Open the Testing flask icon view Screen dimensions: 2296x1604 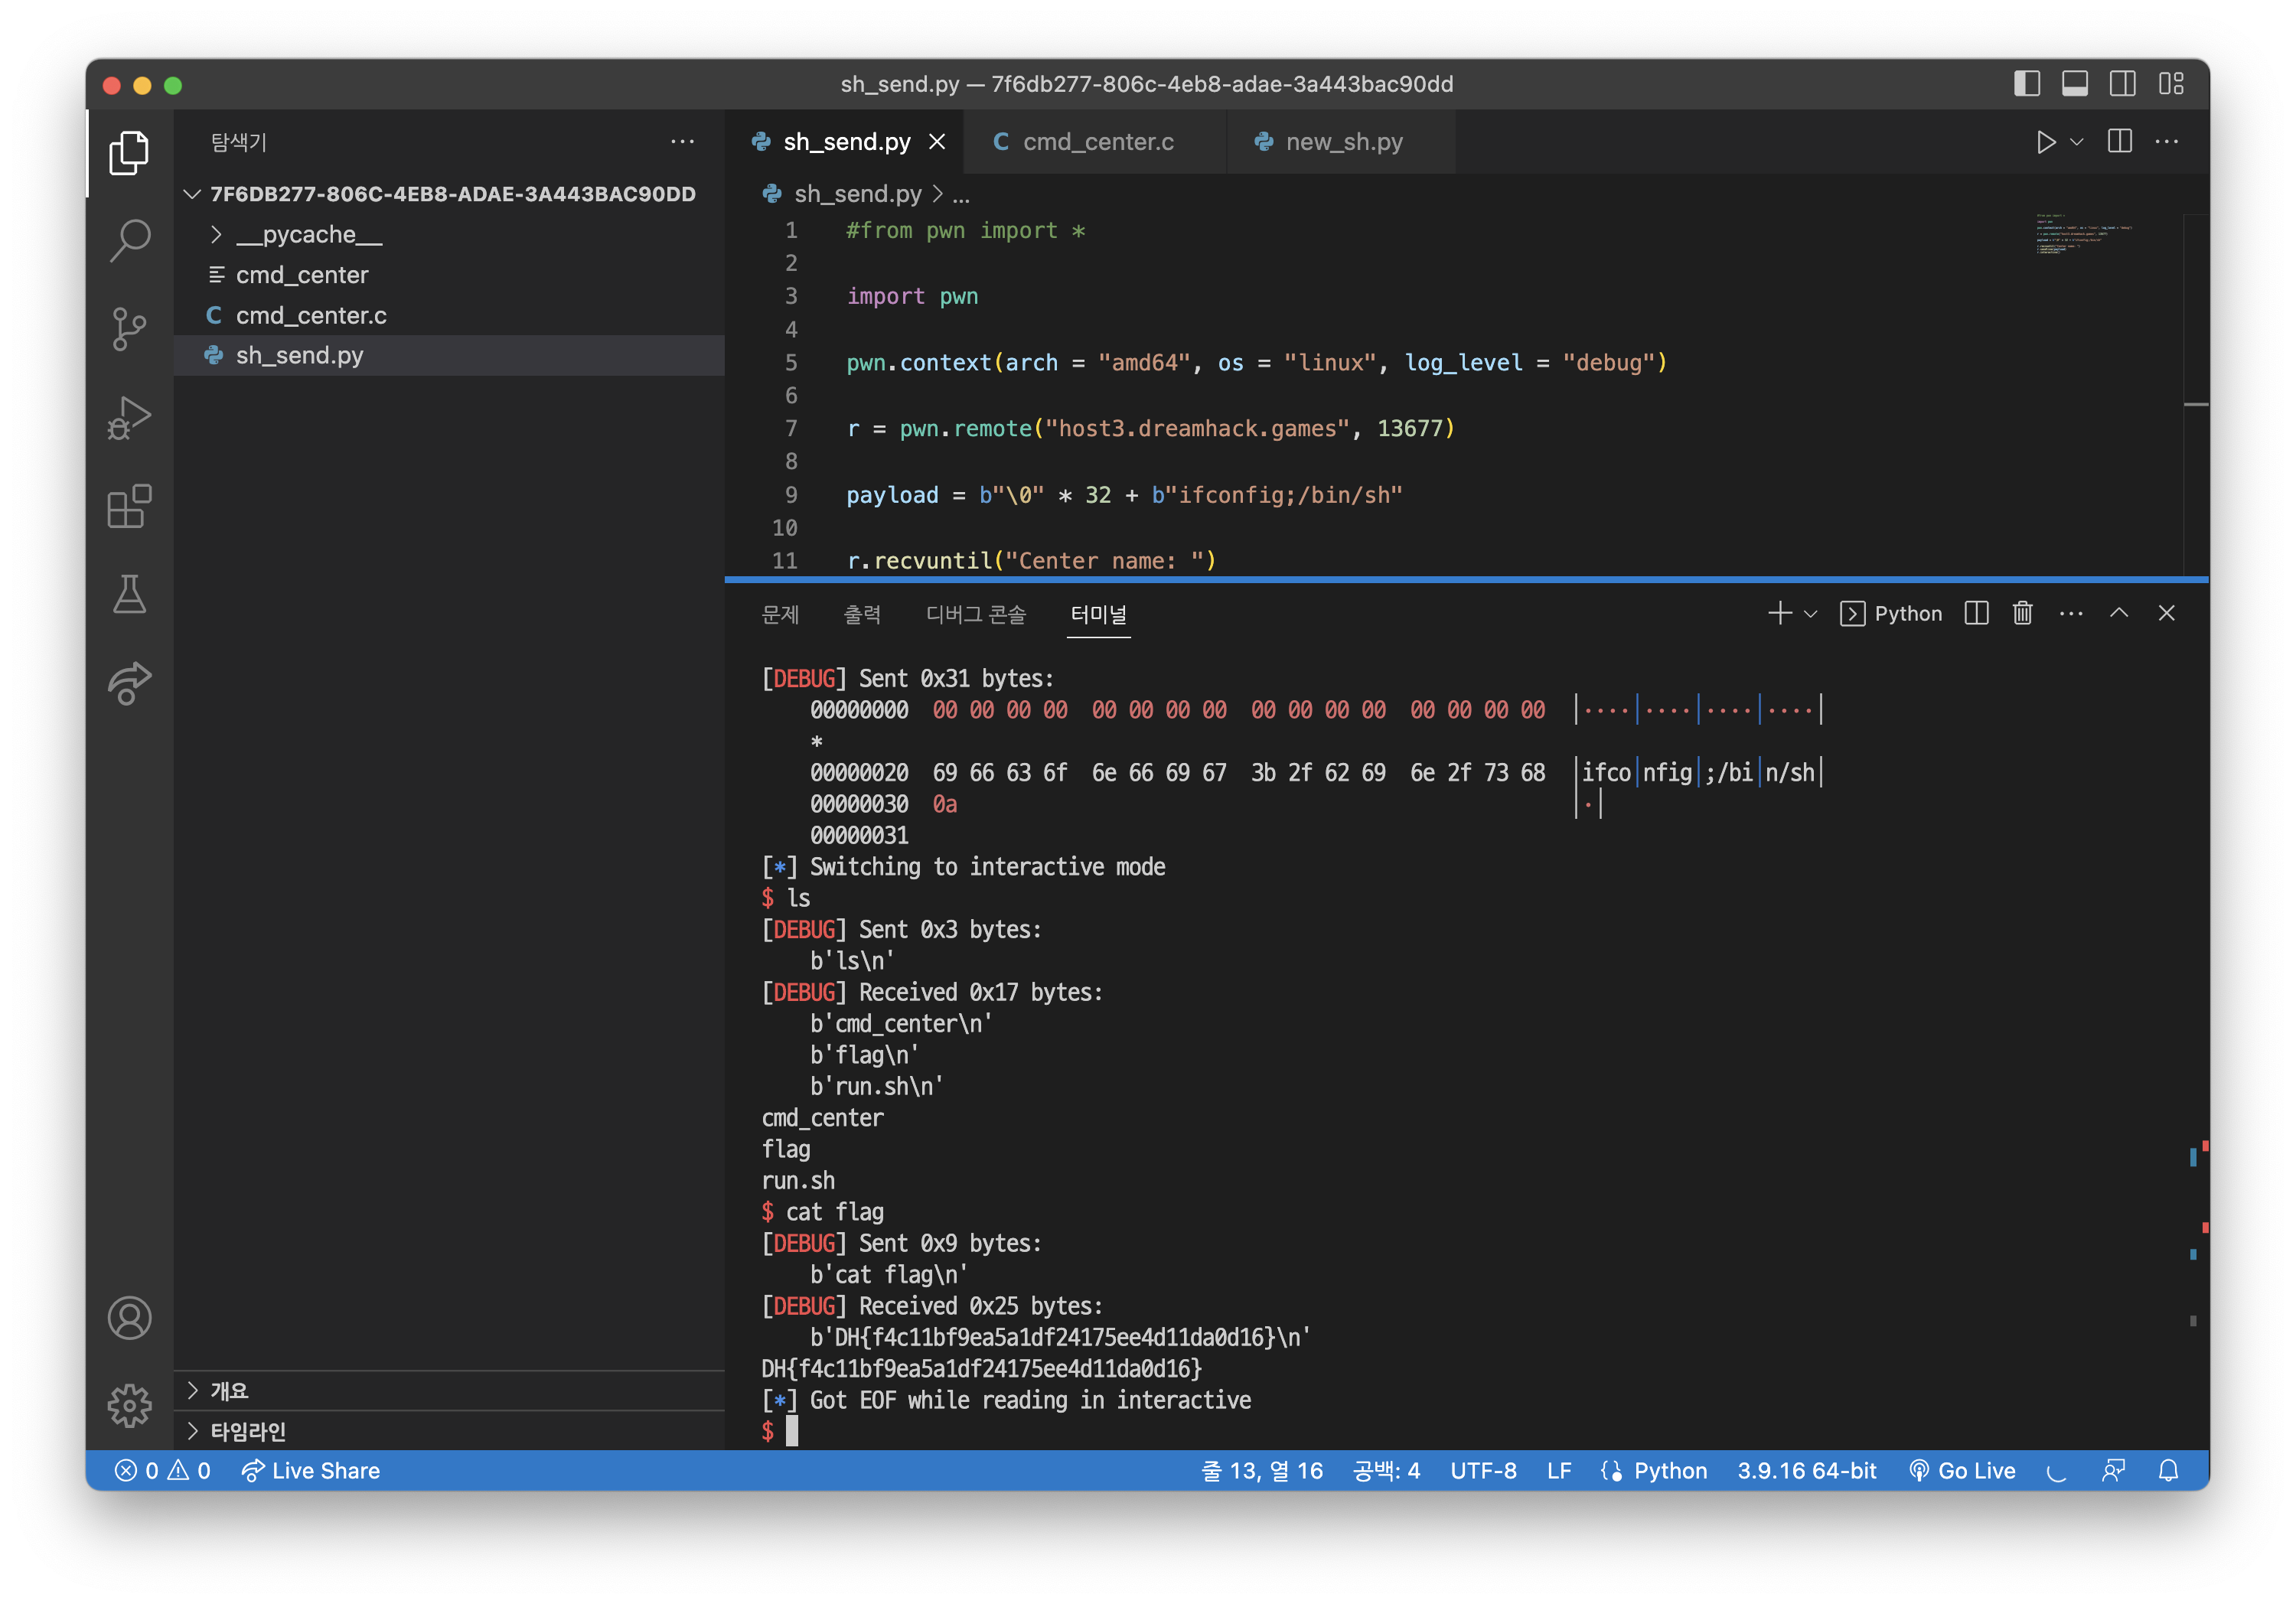tap(129, 594)
